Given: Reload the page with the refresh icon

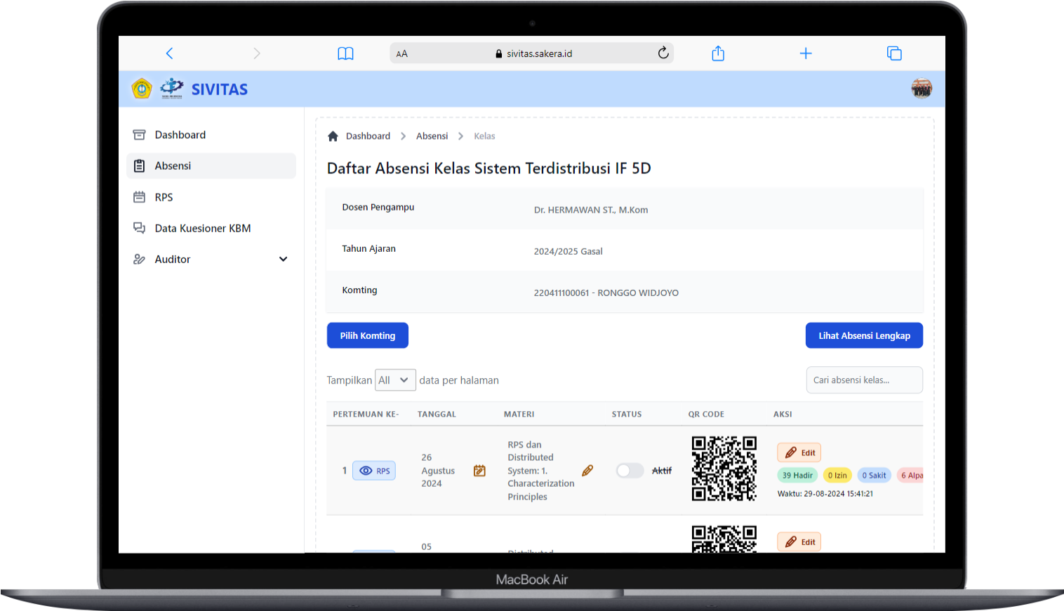Looking at the screenshot, I should 663,53.
